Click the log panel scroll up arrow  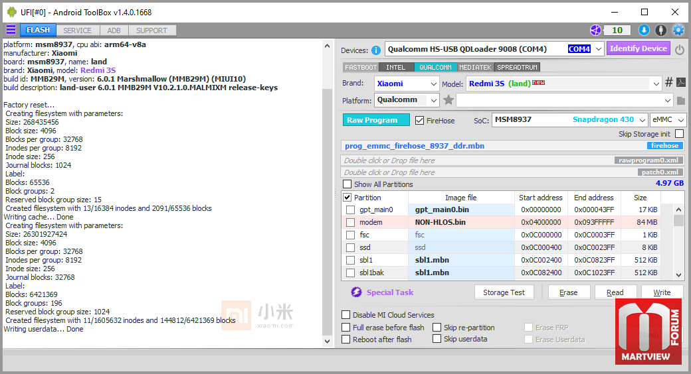point(327,46)
